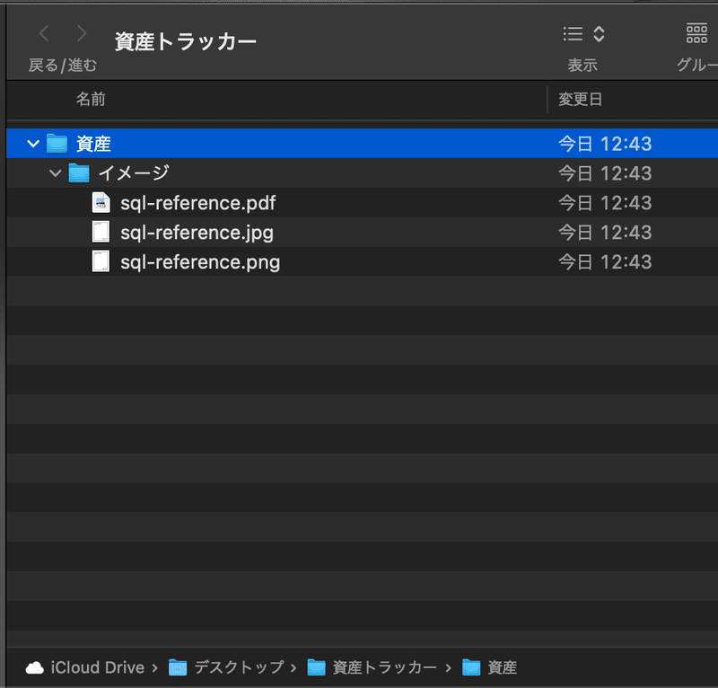This screenshot has width=718, height=688.
Task: Click the sql-reference.jpg file icon
Action: point(101,232)
